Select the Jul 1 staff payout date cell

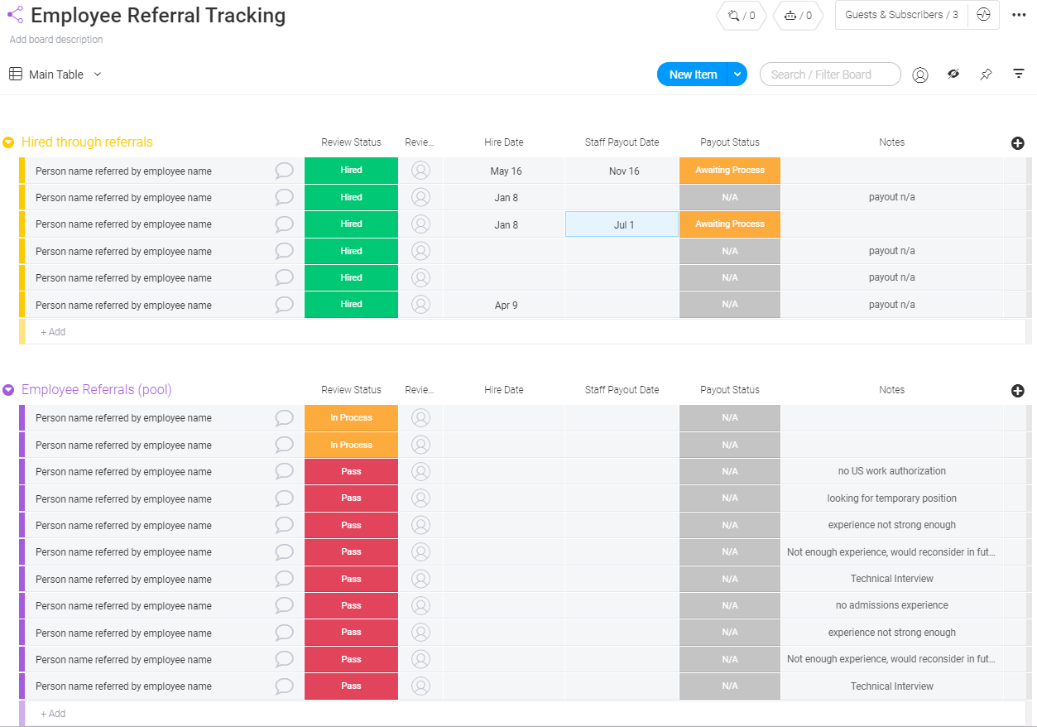coord(622,224)
